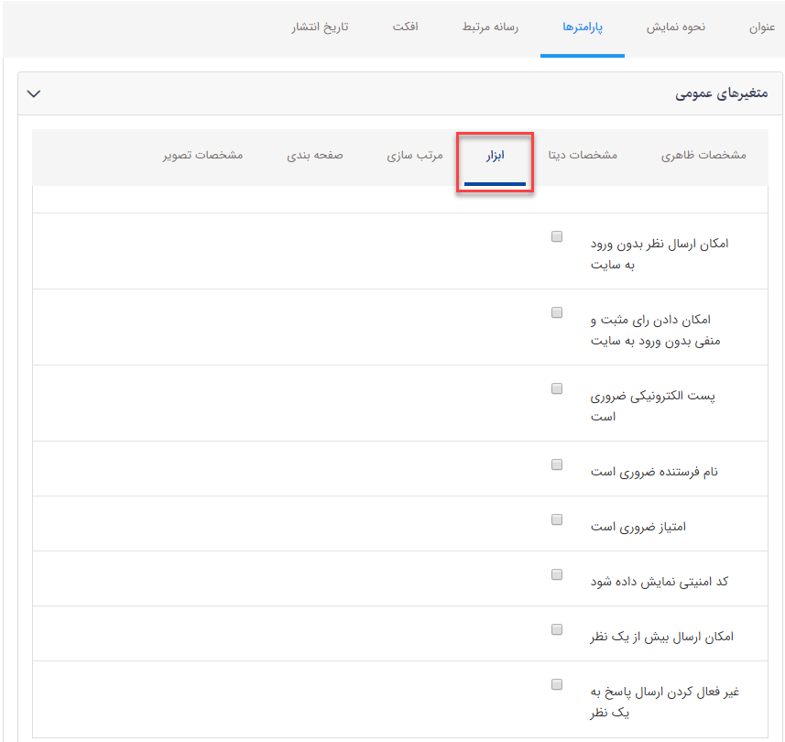This screenshot has width=785, height=742.
Task: Enable امکان ارسال بیش از یک نظر
Action: pos(557,629)
